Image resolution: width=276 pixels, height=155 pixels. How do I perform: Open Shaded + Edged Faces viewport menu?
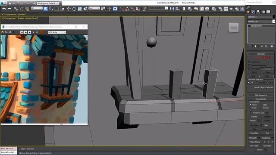pos(27,18)
